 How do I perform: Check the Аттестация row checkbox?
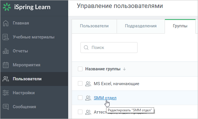tap(80, 112)
